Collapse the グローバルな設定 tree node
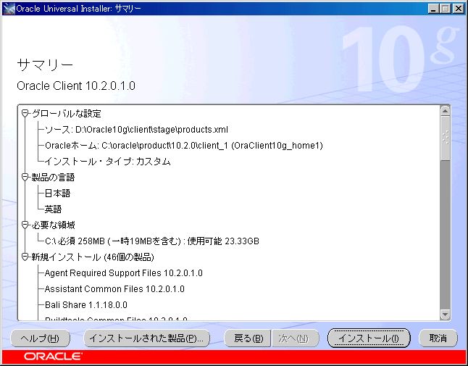This screenshot has height=366, width=468. pos(25,114)
